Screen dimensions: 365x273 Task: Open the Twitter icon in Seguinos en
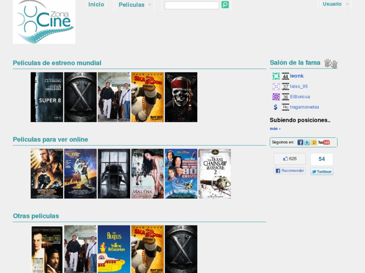click(307, 142)
